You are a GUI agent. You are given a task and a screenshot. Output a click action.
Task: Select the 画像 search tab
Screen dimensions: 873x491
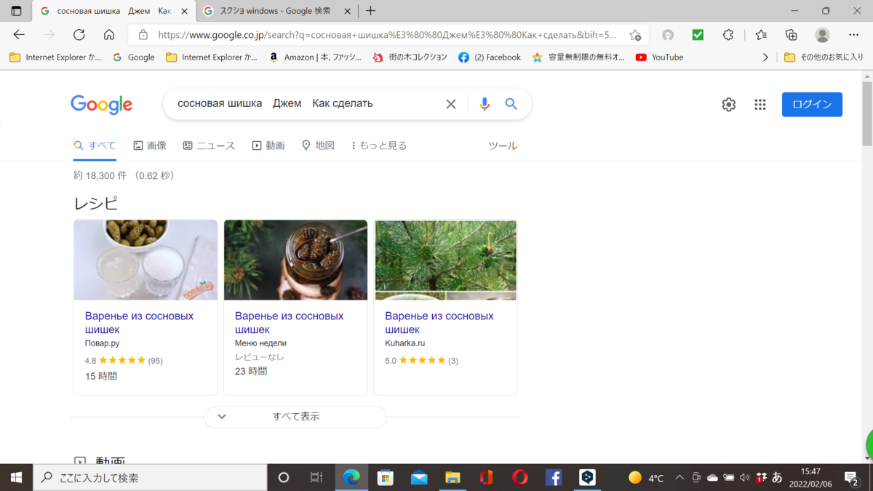[x=150, y=145]
